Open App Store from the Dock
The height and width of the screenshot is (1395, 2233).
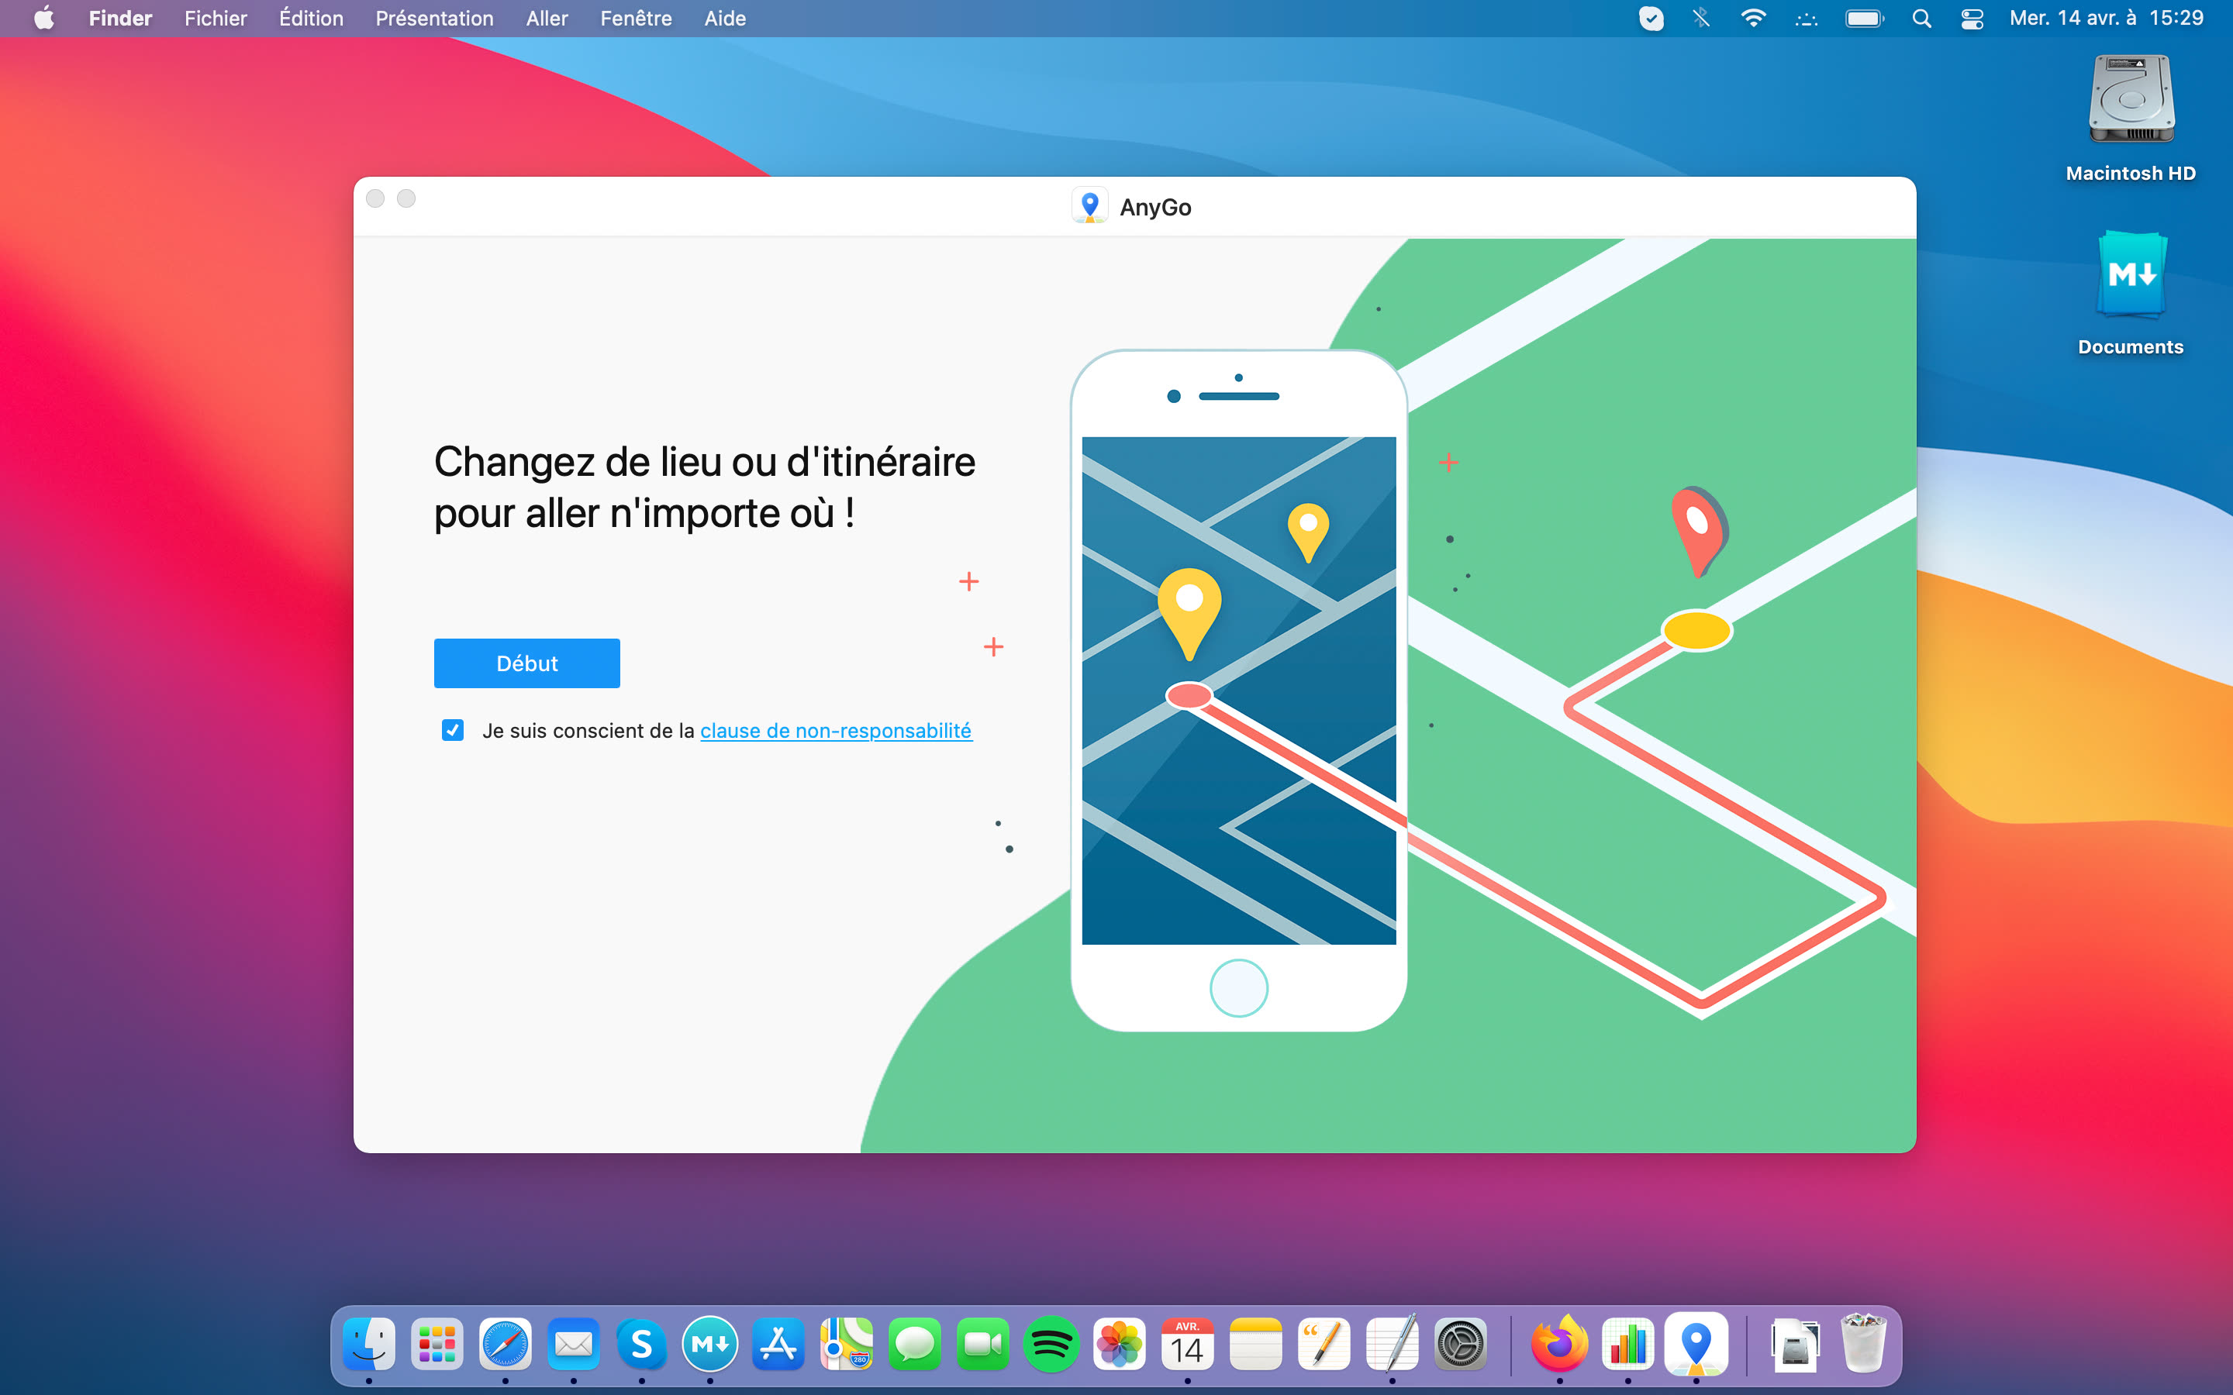pos(778,1345)
